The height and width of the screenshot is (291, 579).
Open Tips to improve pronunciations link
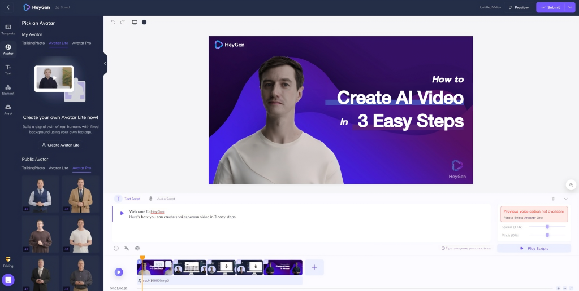(x=466, y=248)
